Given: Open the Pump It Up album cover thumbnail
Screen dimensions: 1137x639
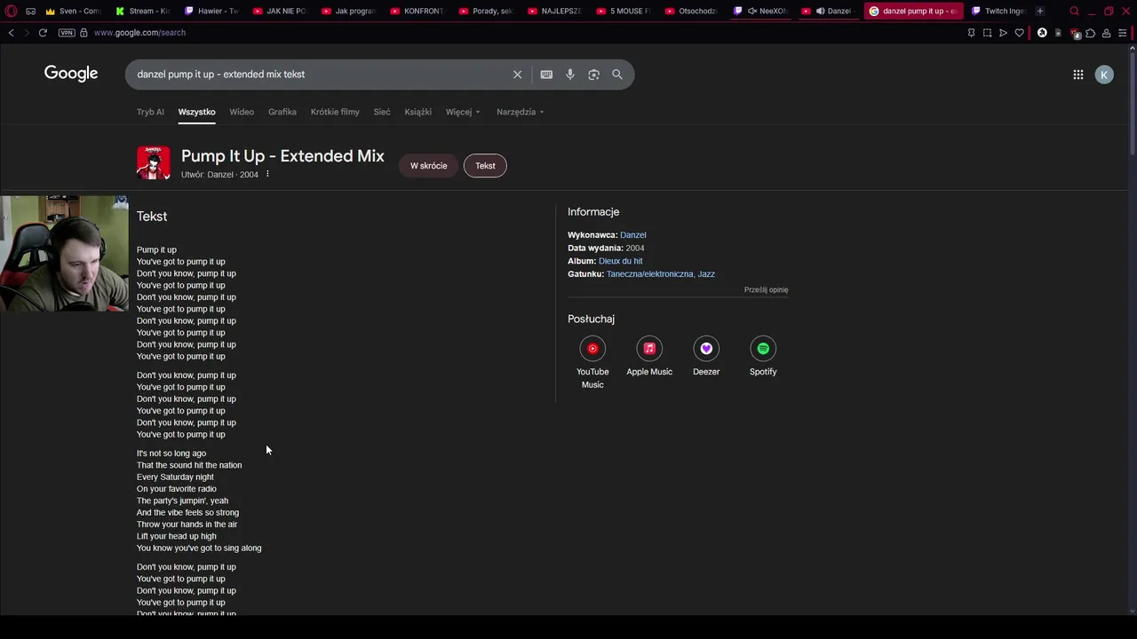Looking at the screenshot, I should tap(153, 163).
